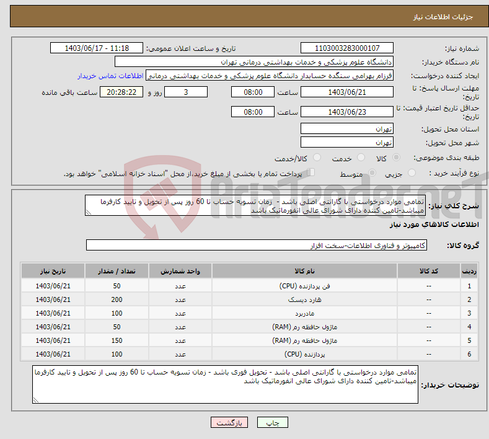Screen dimensions: 489x439
Task: Click the جزئیات اطلاعات نیاز page header
Action: [443, 17]
